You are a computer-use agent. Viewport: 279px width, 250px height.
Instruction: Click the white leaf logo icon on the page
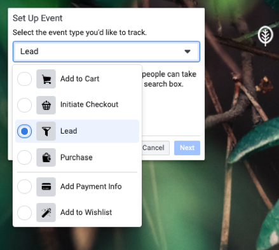[x=266, y=36]
